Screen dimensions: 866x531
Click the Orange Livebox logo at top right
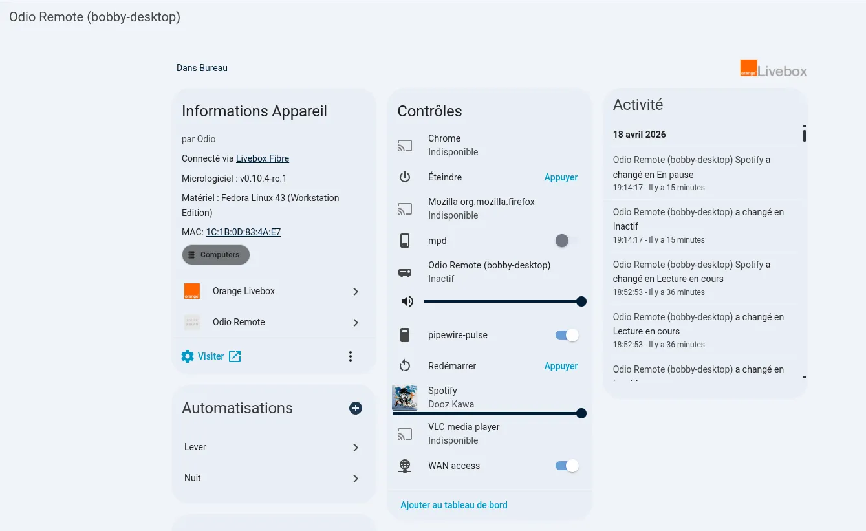pyautogui.click(x=774, y=69)
